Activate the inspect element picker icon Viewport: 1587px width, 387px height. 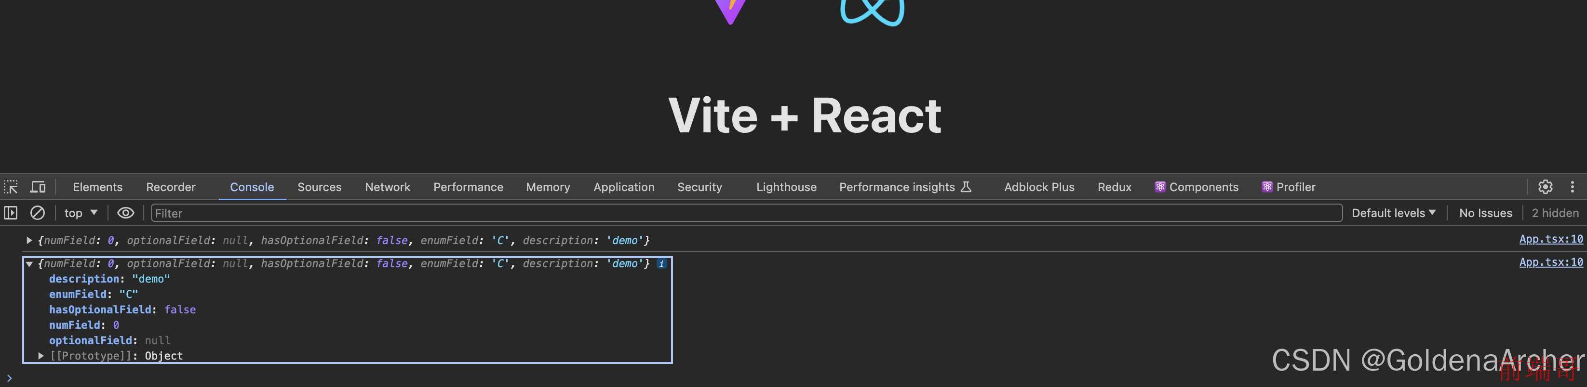click(11, 187)
